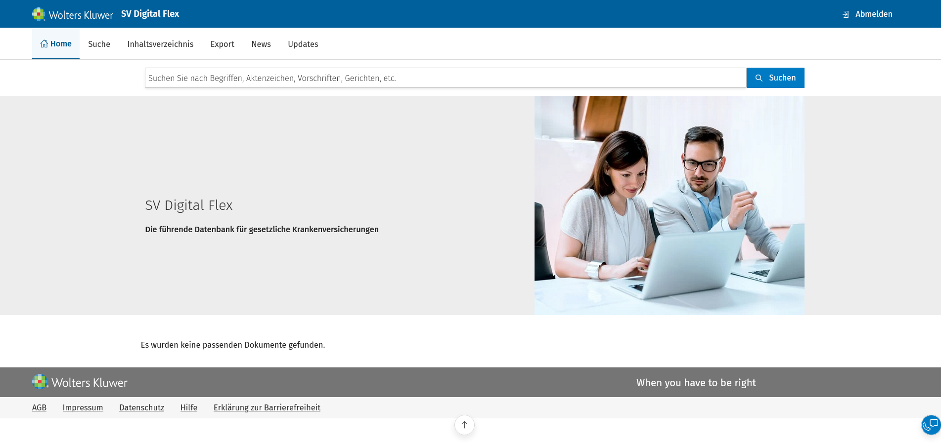Click the magnifying glass search icon
Image resolution: width=941 pixels, height=443 pixels.
pos(759,78)
